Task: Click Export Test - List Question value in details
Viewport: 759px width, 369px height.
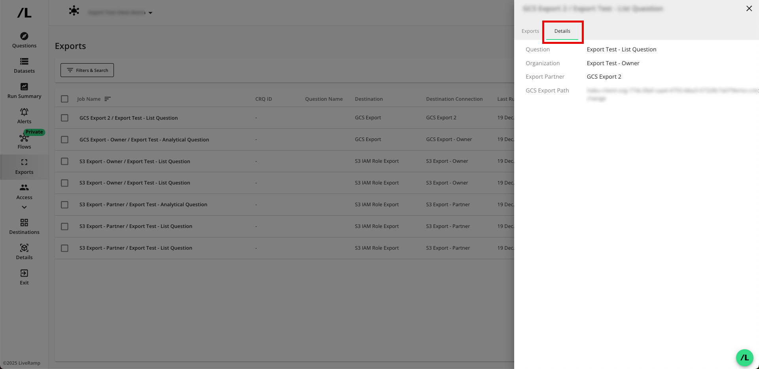Action: click(x=621, y=49)
